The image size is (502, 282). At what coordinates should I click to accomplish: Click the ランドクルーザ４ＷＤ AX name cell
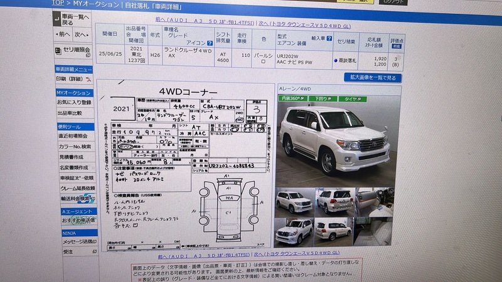click(x=188, y=56)
